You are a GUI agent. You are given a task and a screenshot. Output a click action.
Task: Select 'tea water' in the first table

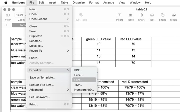point(18,63)
